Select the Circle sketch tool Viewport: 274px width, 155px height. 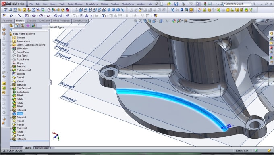[41, 16]
